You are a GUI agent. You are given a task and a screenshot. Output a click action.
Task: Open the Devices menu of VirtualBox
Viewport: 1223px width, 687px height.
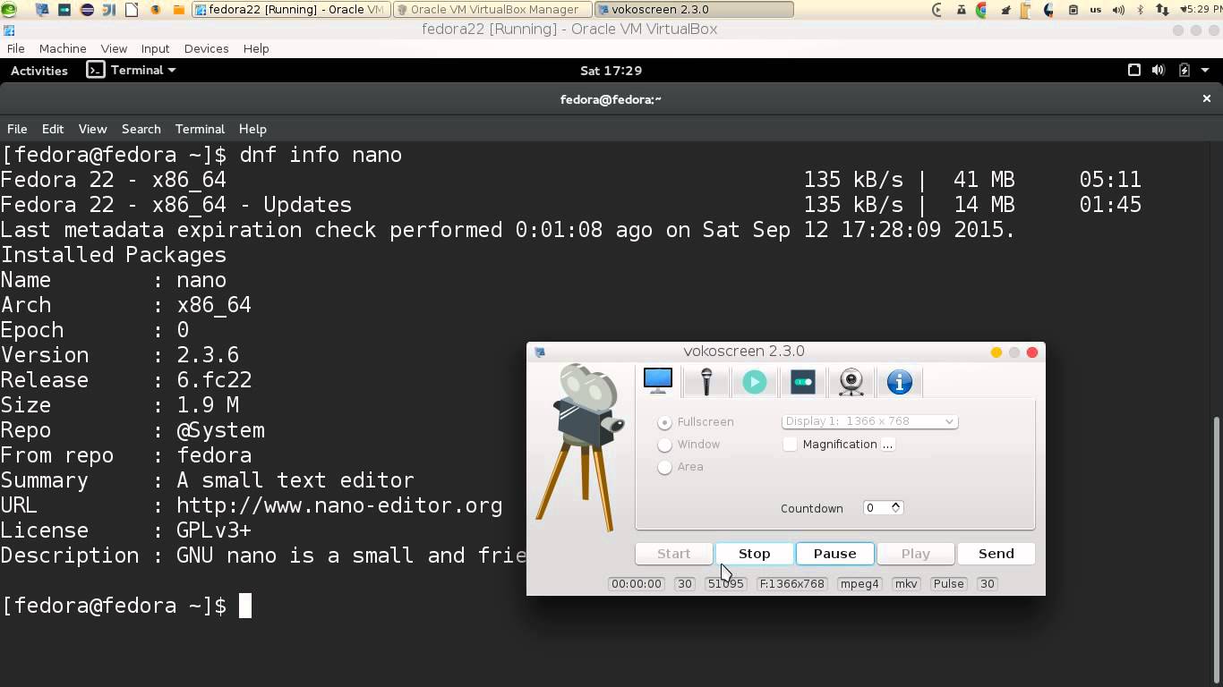coord(206,48)
